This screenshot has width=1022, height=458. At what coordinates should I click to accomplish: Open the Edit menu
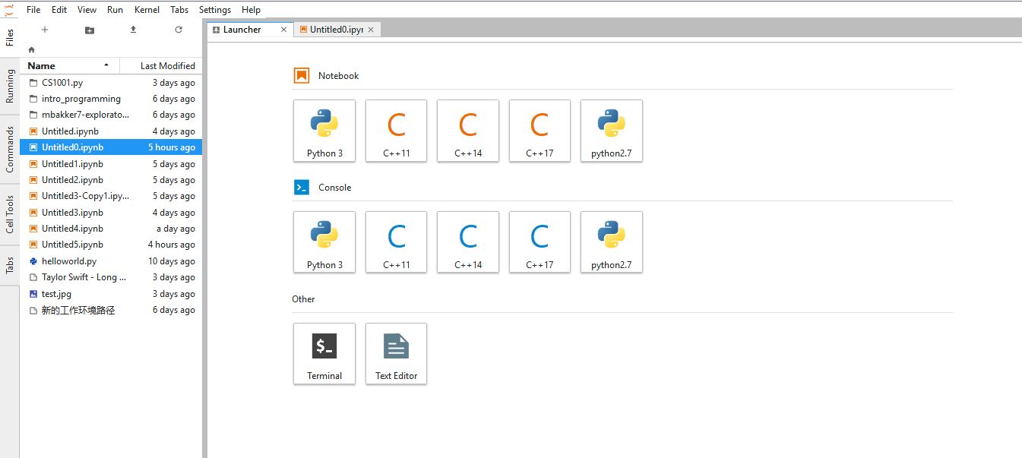(59, 10)
